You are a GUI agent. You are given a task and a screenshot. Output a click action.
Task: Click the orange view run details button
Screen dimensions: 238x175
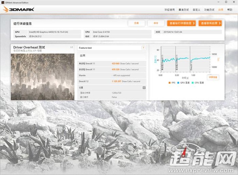coord(182,23)
